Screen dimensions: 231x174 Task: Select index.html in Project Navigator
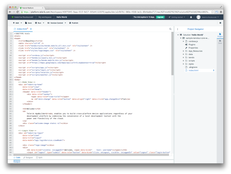194,70
